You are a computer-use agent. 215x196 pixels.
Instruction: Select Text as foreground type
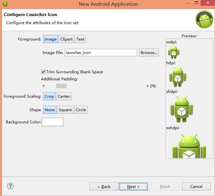coord(80,39)
